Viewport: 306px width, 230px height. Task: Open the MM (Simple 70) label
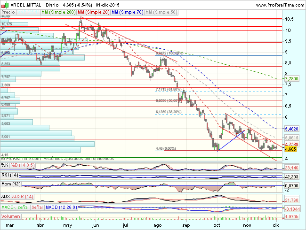coord(128,12)
